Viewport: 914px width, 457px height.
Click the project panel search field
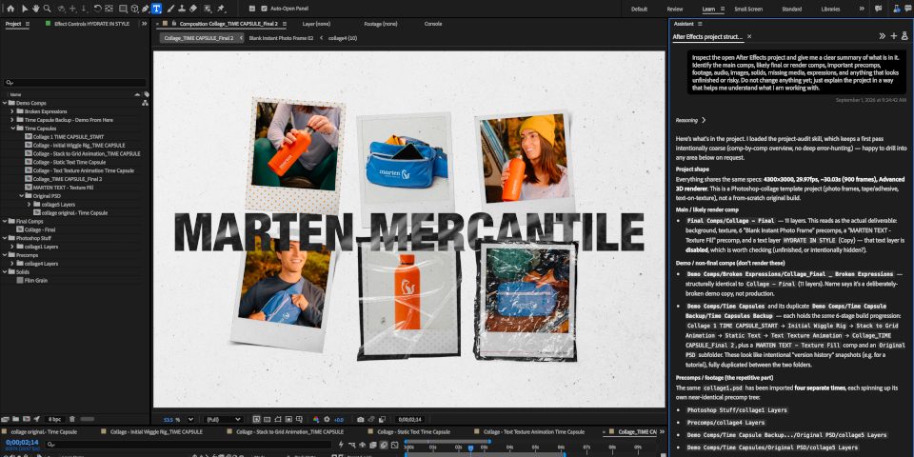pos(74,83)
